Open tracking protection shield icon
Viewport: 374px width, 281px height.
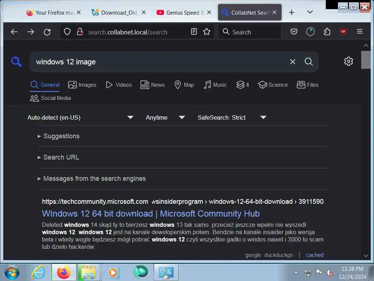67,31
